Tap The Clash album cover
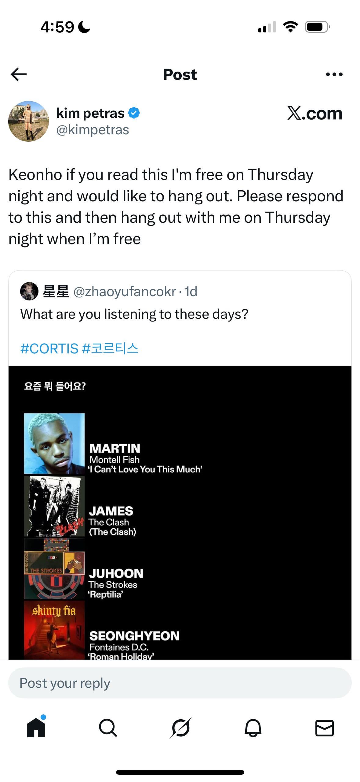Viewport: 360px width, 782px height. point(54,506)
